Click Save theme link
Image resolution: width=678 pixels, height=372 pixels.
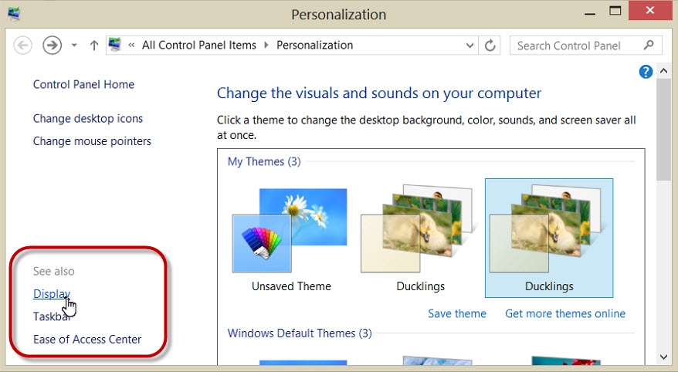pyautogui.click(x=456, y=313)
